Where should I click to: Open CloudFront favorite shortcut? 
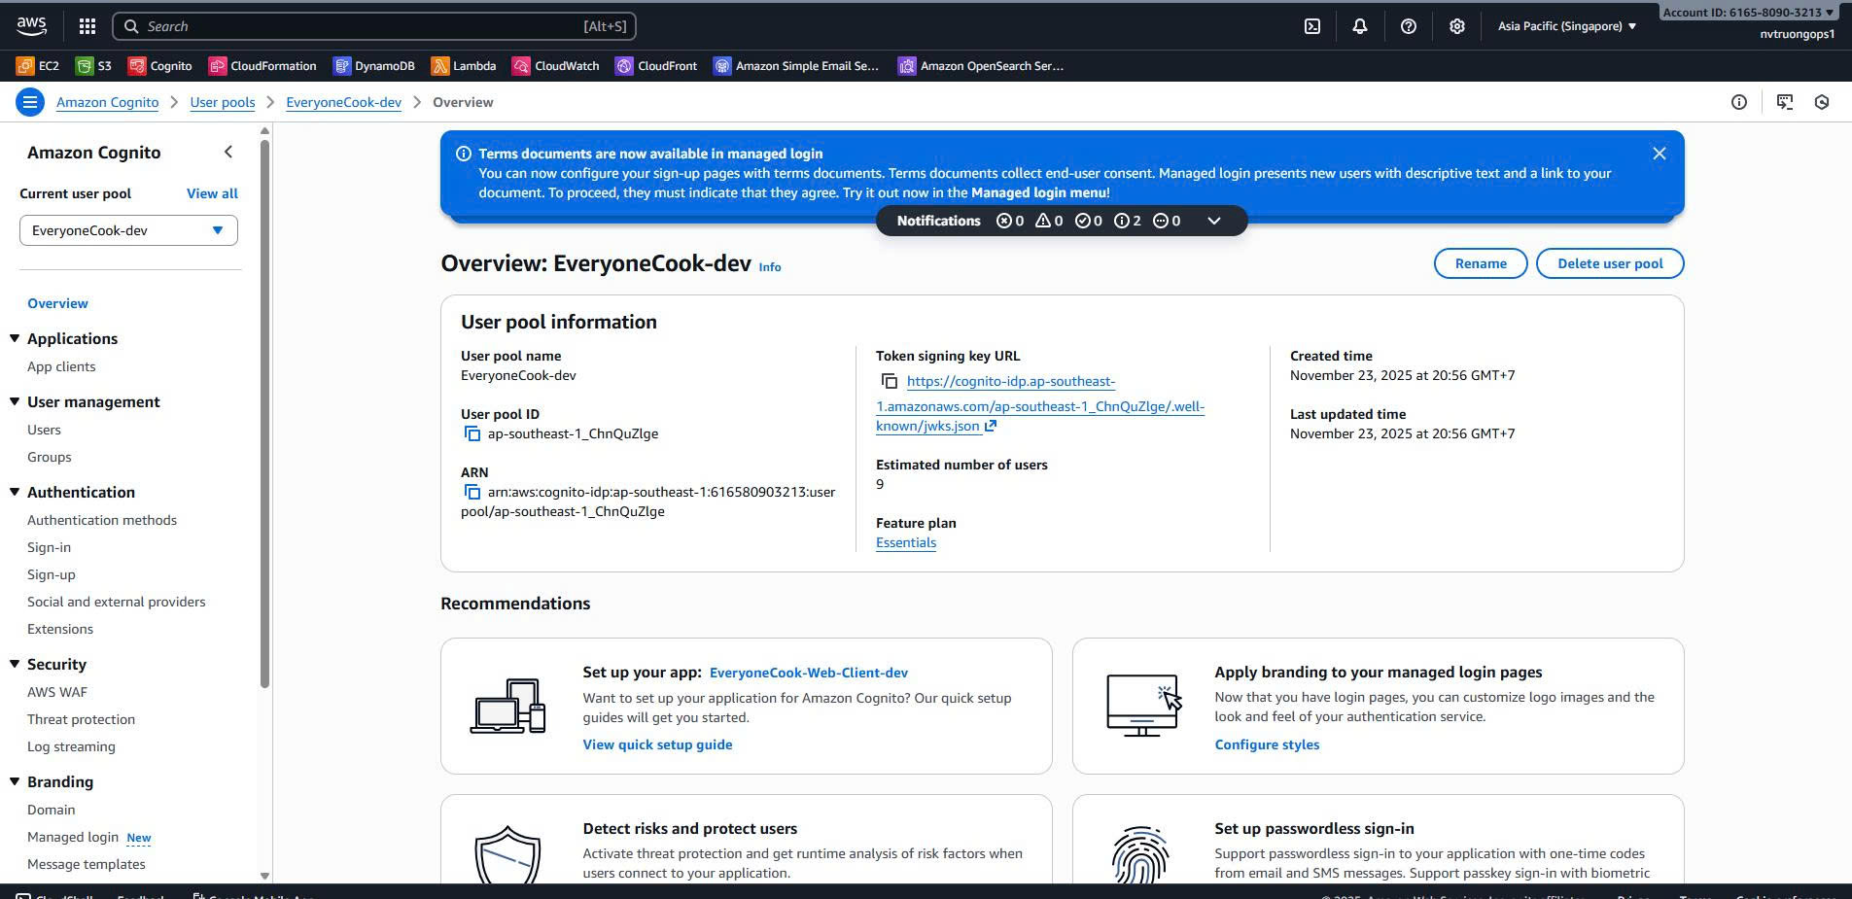[656, 66]
